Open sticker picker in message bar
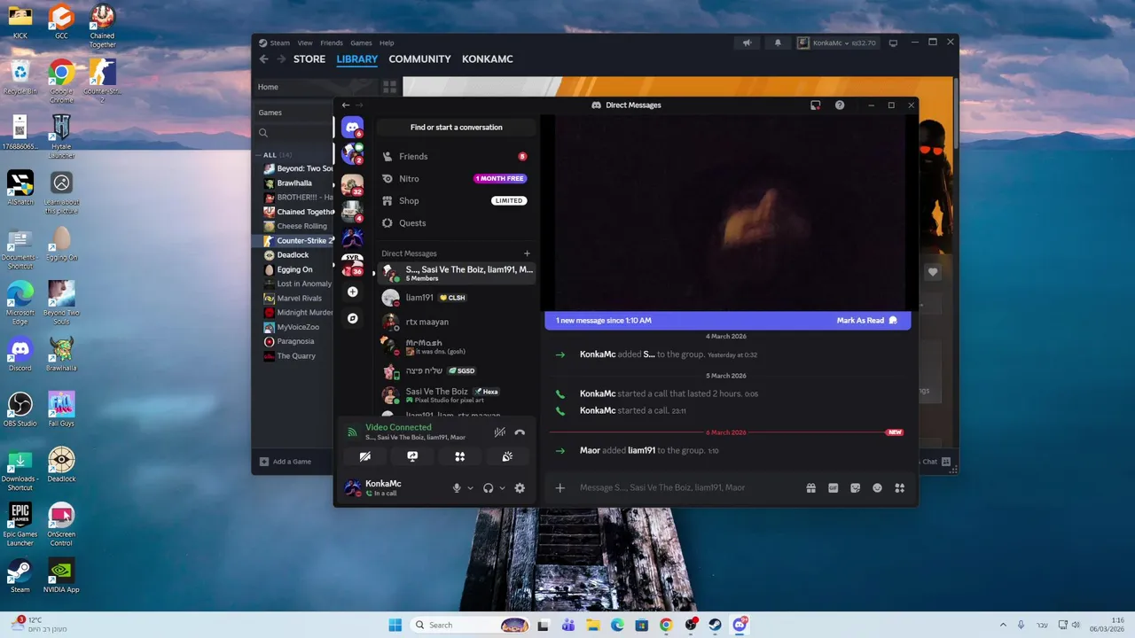 pos(855,487)
